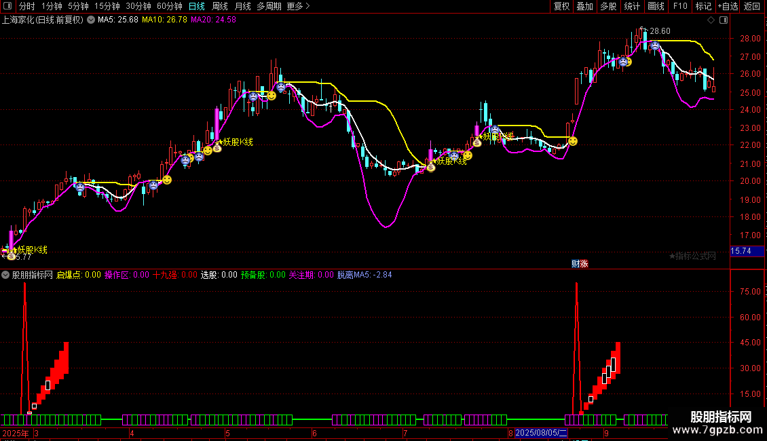Switch to 月线 monthly chart
This screenshot has height=441, width=767.
(x=242, y=6)
